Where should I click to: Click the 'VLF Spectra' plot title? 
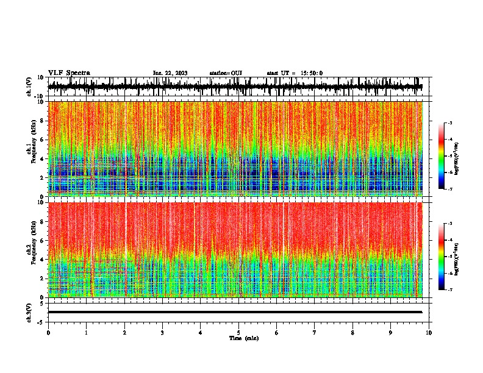click(x=69, y=73)
